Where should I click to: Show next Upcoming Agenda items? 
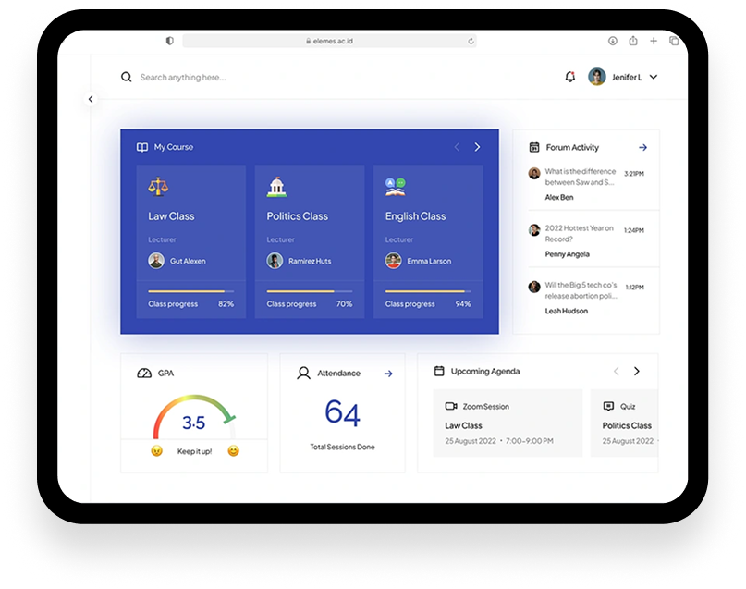[x=636, y=371]
